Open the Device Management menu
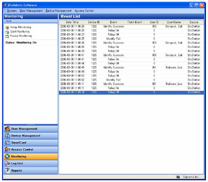208x182 pixels. click(x=59, y=11)
